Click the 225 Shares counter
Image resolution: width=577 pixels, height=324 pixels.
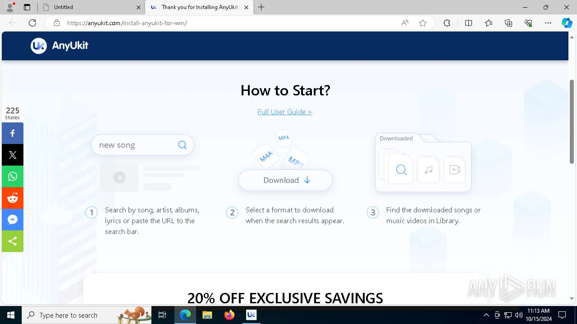(x=13, y=113)
